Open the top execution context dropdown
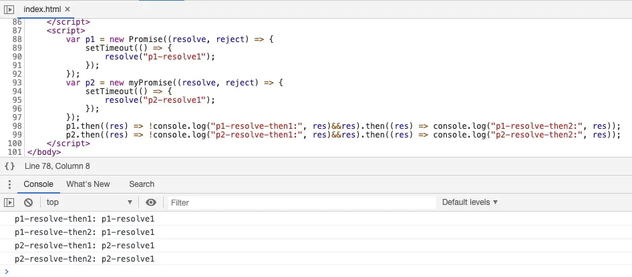This screenshot has width=632, height=277. [x=89, y=202]
